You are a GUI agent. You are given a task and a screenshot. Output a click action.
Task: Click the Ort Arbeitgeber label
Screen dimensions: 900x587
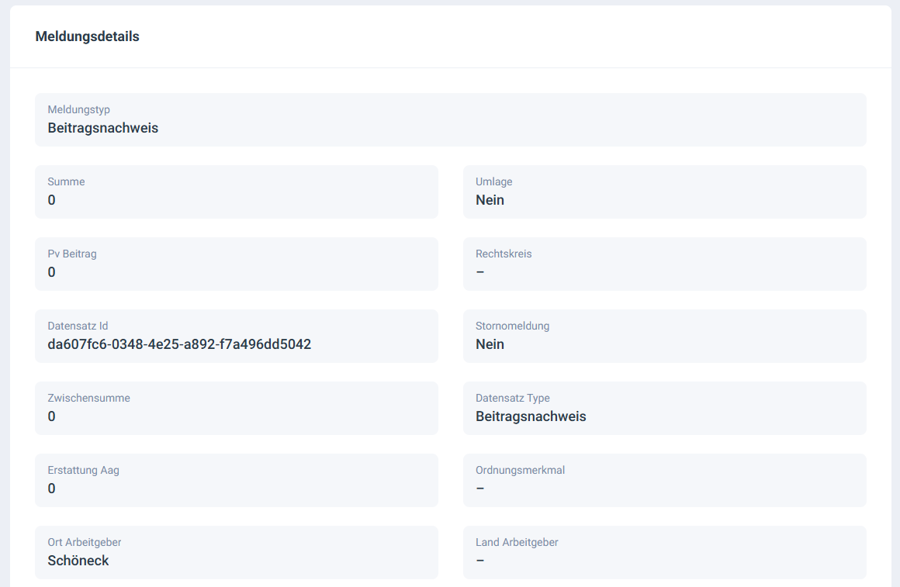[85, 543]
